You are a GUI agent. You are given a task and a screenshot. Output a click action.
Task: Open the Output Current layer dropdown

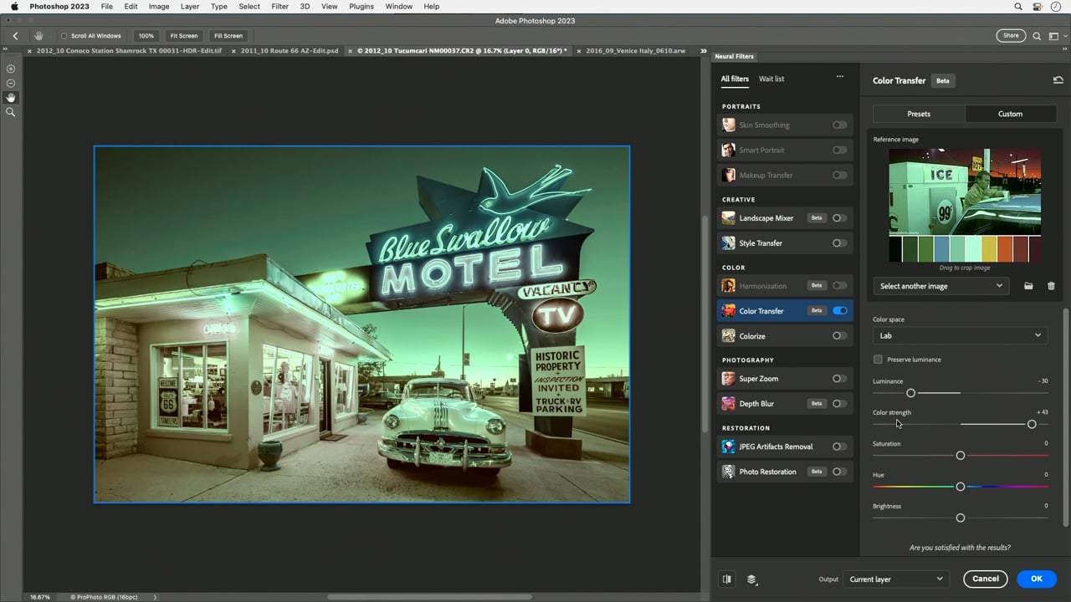coord(896,579)
